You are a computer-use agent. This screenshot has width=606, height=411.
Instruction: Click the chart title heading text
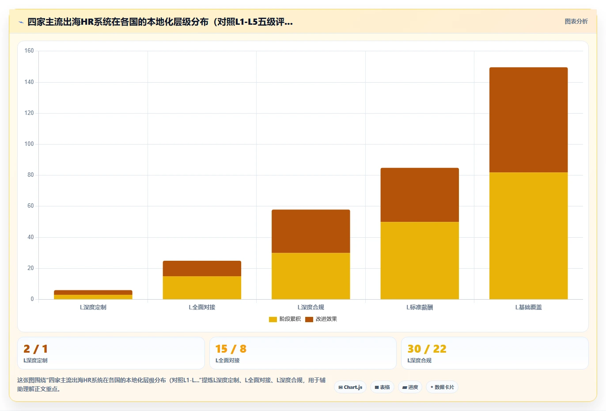tap(160, 22)
